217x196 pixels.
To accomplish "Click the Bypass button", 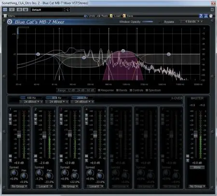I will coord(169,22).
